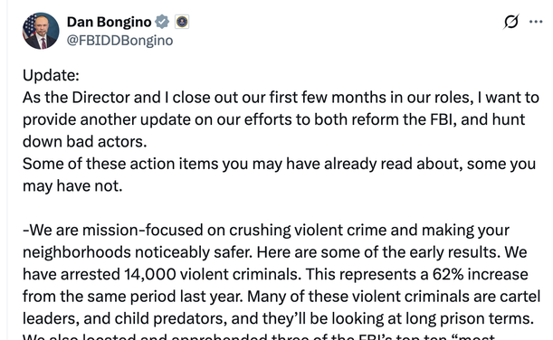Click the line starting "-We are mission-focused"

266,231
